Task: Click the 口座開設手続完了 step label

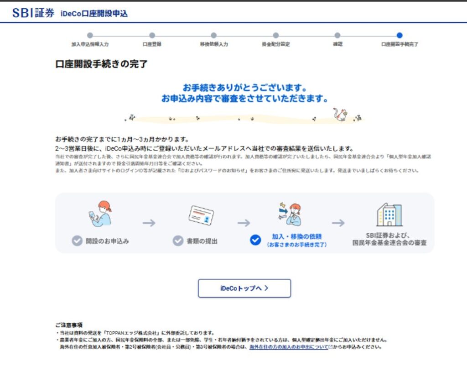Action: (x=400, y=44)
